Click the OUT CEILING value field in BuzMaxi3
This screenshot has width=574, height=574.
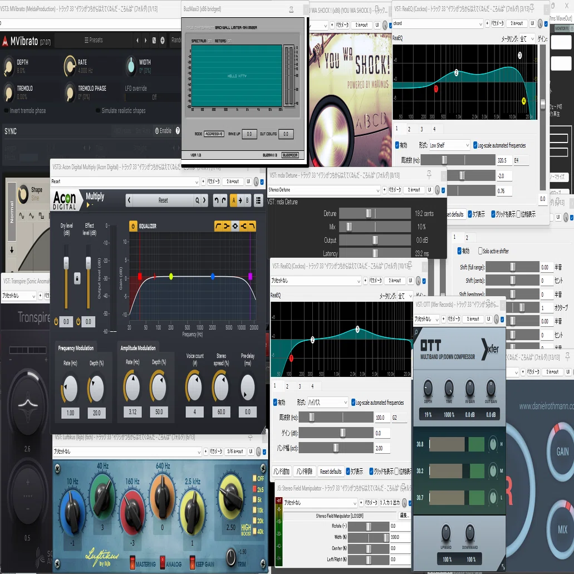tap(286, 134)
